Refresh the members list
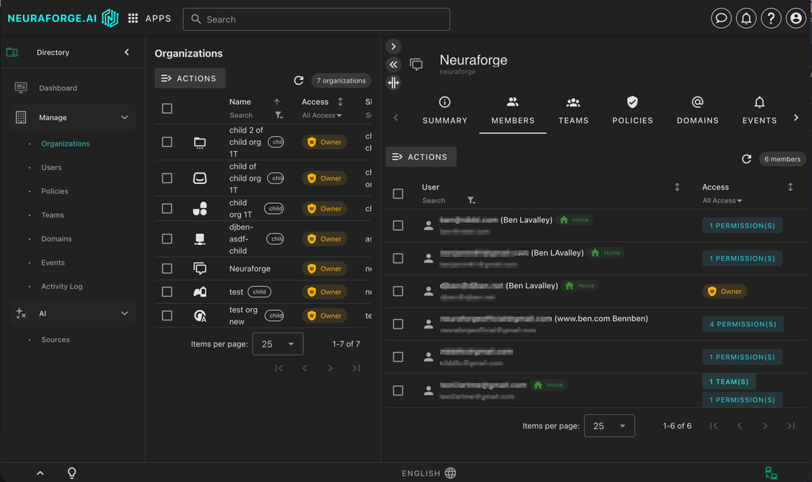 pos(746,159)
